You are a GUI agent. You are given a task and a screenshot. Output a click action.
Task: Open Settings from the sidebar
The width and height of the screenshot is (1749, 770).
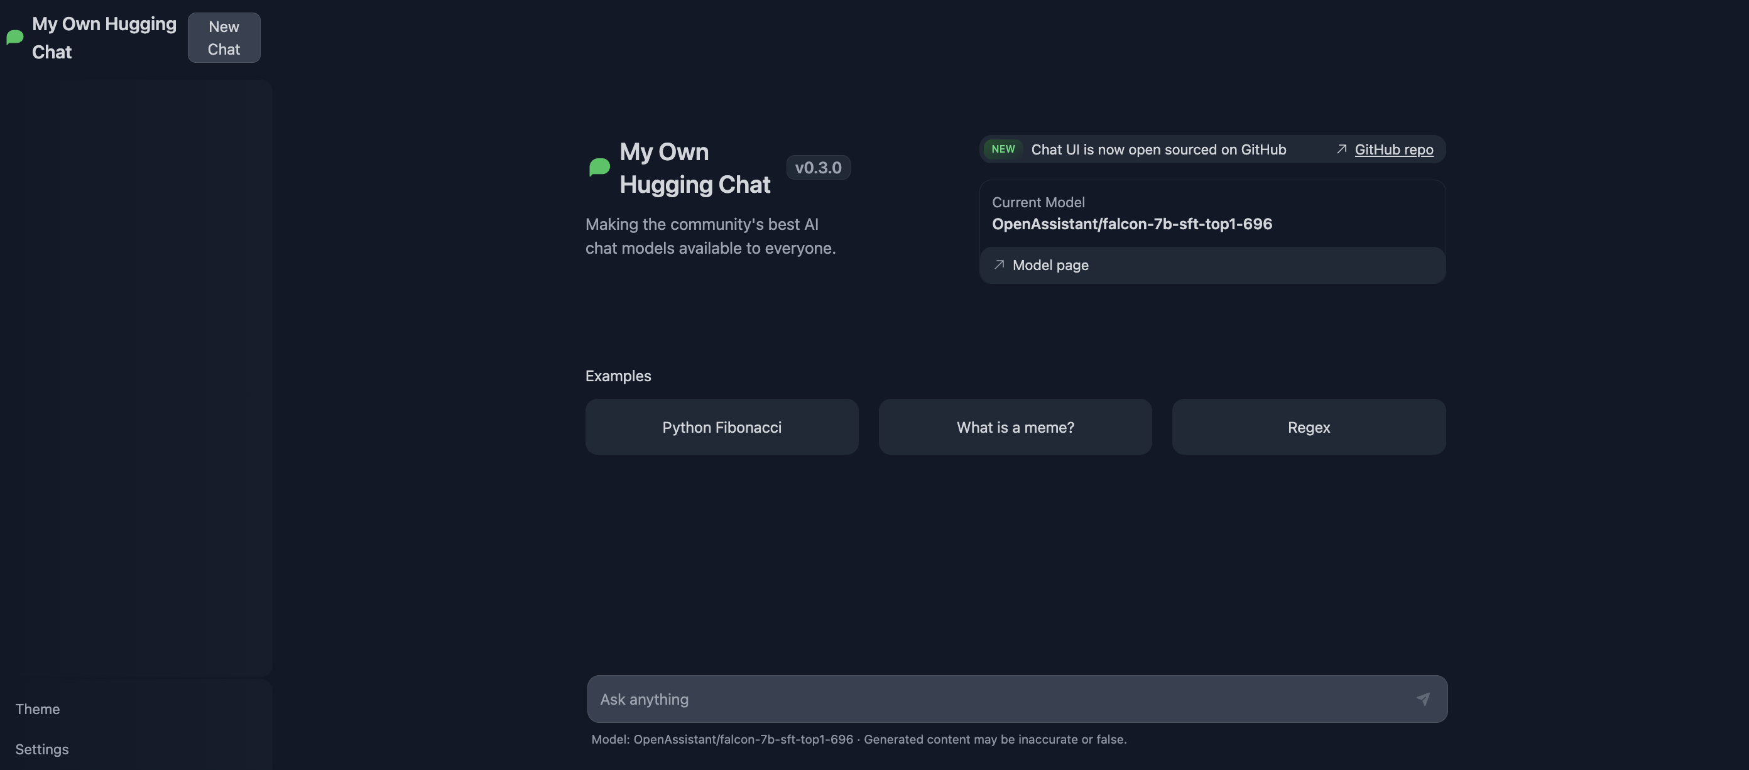tap(41, 749)
